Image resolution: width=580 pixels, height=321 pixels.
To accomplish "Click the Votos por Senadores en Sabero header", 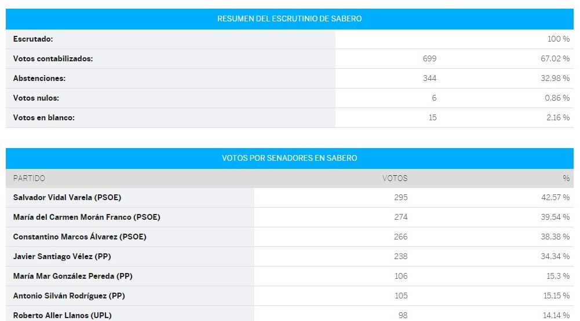I will (x=290, y=158).
